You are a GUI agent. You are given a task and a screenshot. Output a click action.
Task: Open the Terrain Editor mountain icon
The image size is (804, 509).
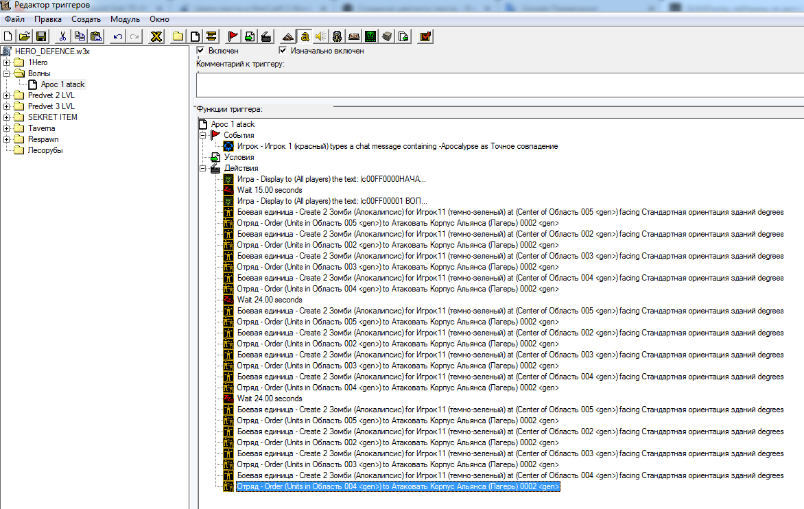[x=288, y=36]
